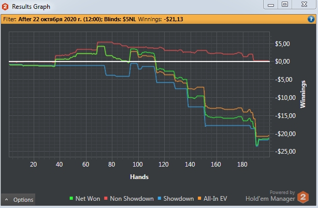The image size is (318, 208).
Task: Toggle the All-In EV orange legend swatch
Action: (199, 199)
